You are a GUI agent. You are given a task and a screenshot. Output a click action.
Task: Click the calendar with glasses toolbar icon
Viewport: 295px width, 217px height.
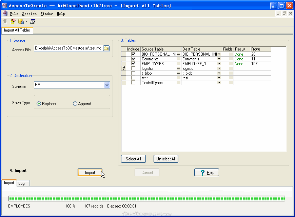[33, 21]
